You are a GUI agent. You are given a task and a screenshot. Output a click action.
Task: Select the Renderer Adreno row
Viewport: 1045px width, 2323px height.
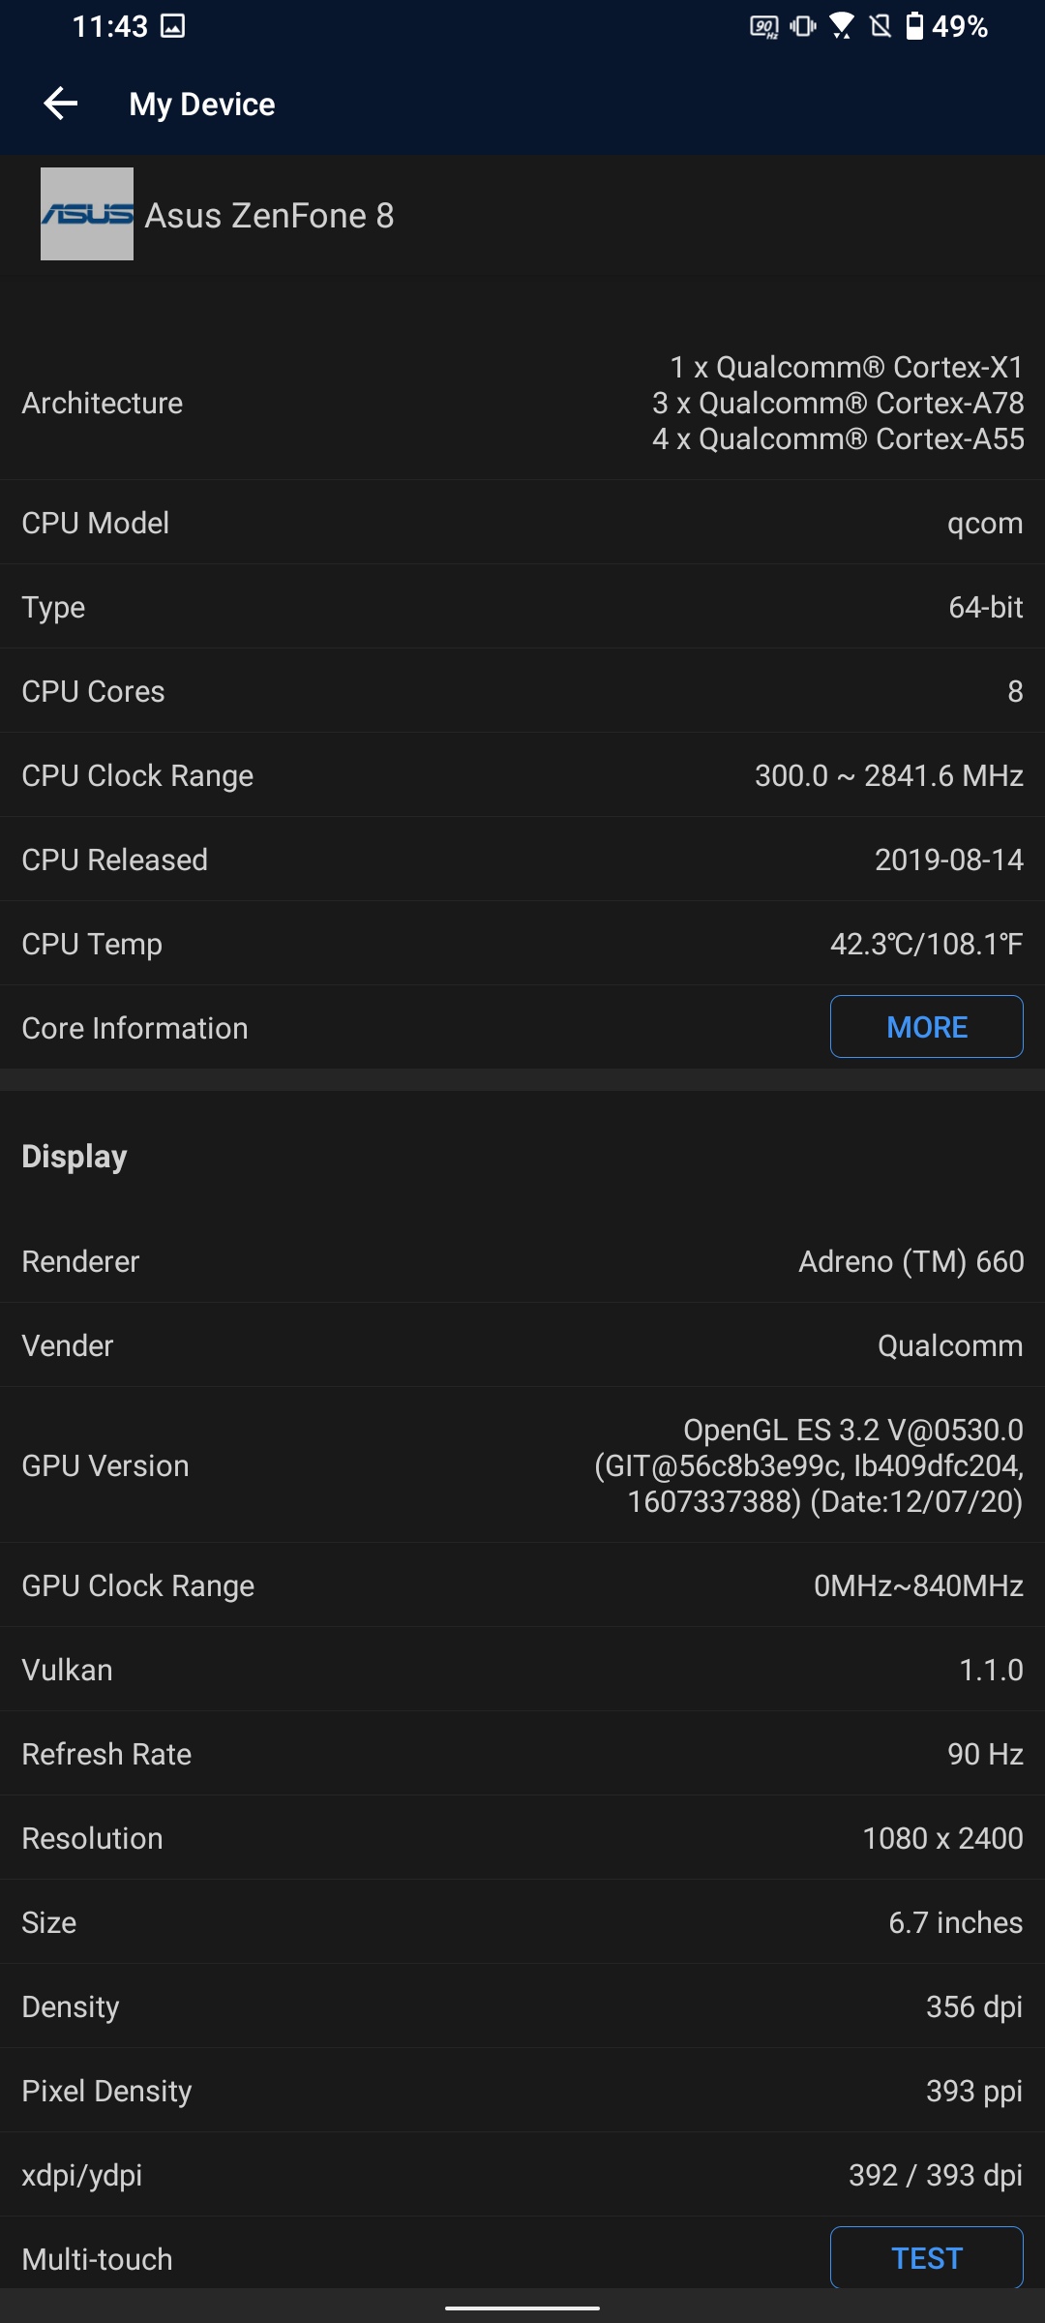tap(522, 1261)
